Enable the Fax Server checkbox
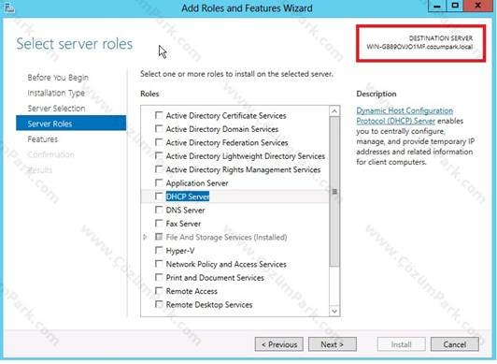Image resolution: width=497 pixels, height=364 pixels. coord(159,223)
